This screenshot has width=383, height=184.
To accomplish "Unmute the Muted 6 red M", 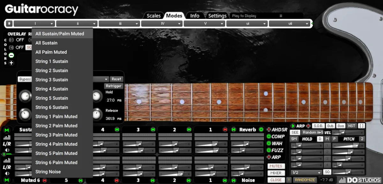I will coord(44,180).
